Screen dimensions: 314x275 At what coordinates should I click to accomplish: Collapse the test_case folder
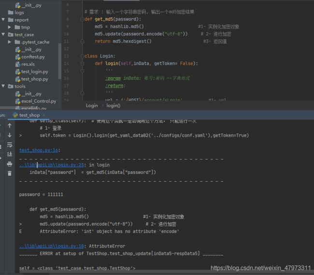pyautogui.click(x=3, y=34)
